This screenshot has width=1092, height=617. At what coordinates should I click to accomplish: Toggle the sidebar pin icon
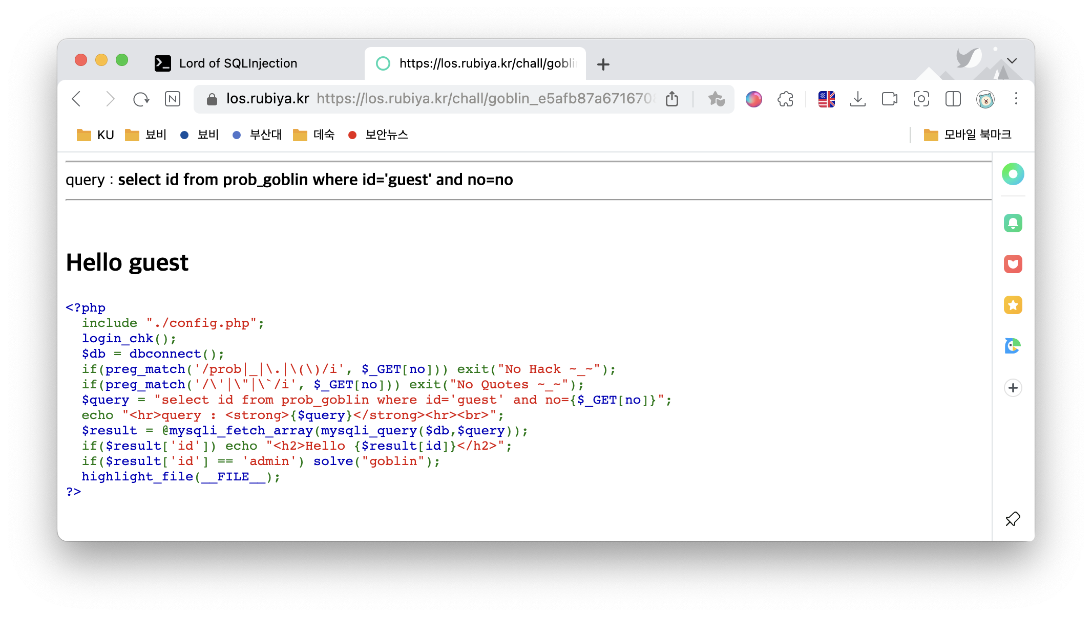(x=1013, y=519)
